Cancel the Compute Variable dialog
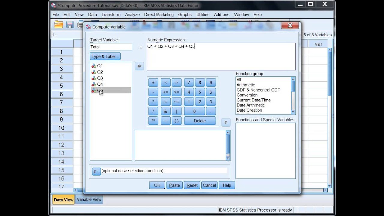384x216 pixels. tap(209, 185)
